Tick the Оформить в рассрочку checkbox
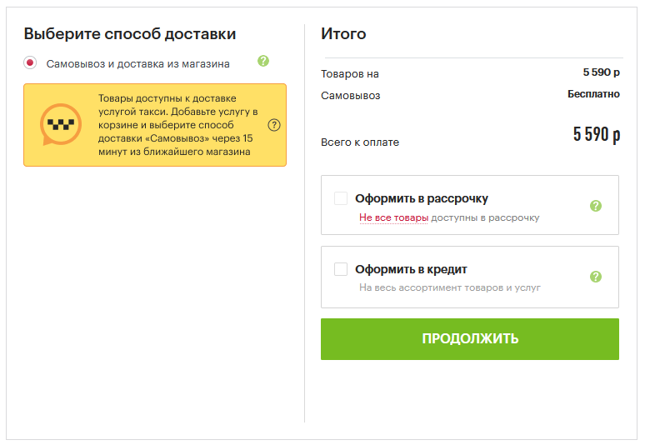The height and width of the screenshot is (445, 645). [x=341, y=198]
